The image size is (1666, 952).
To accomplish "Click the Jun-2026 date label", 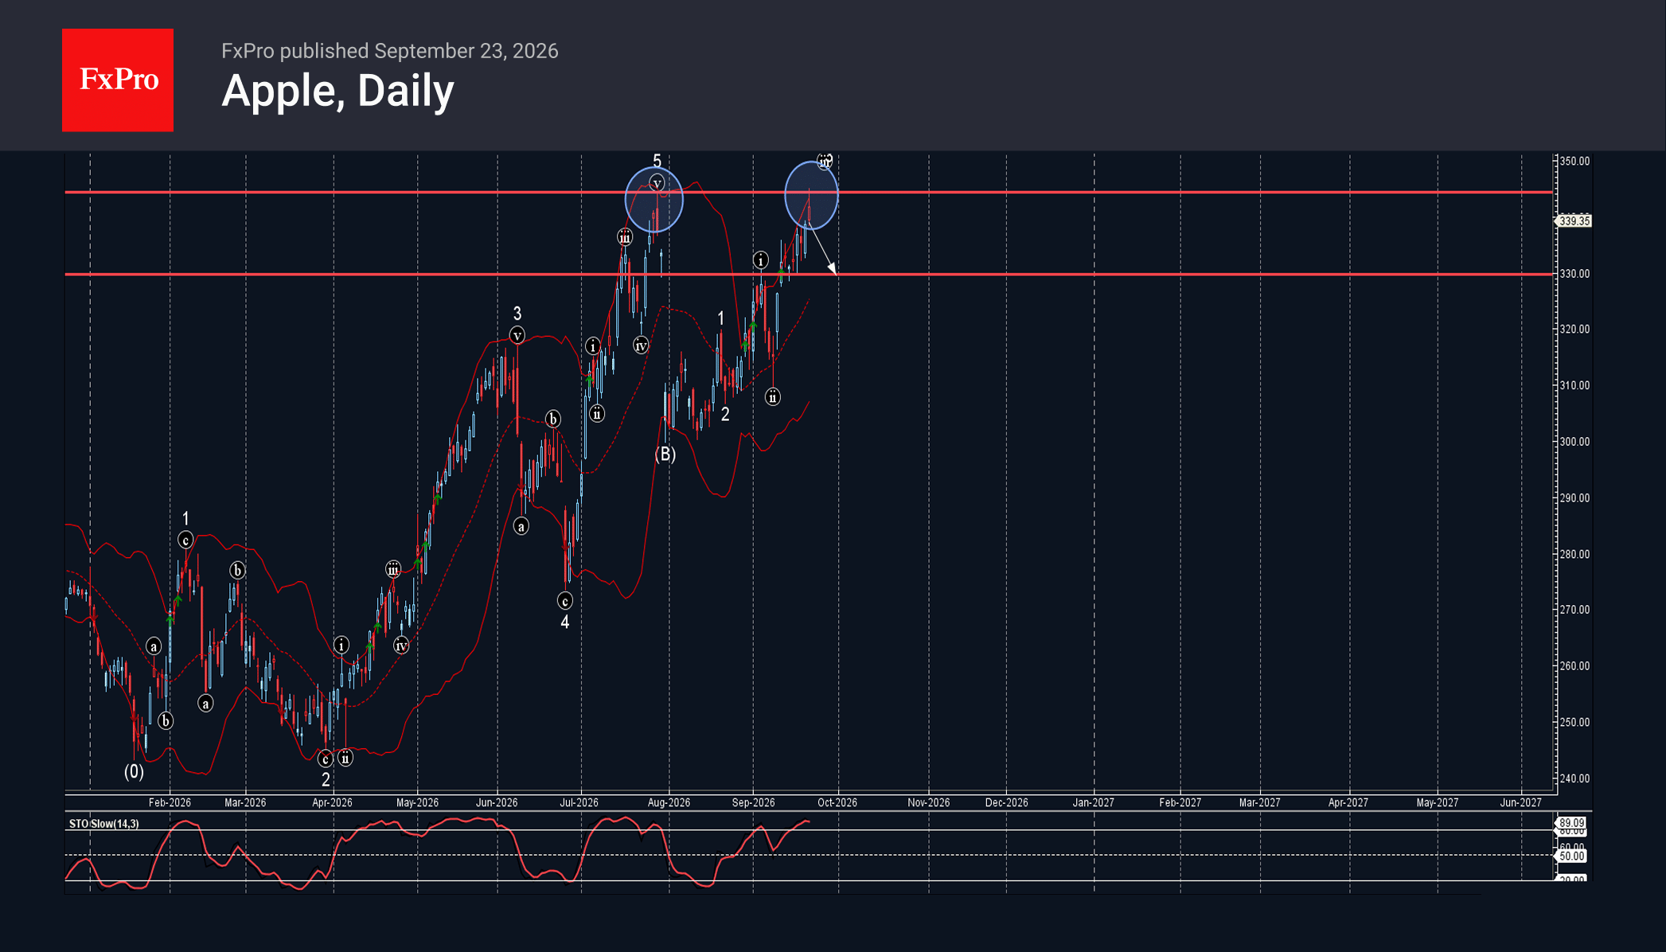I will (x=497, y=802).
